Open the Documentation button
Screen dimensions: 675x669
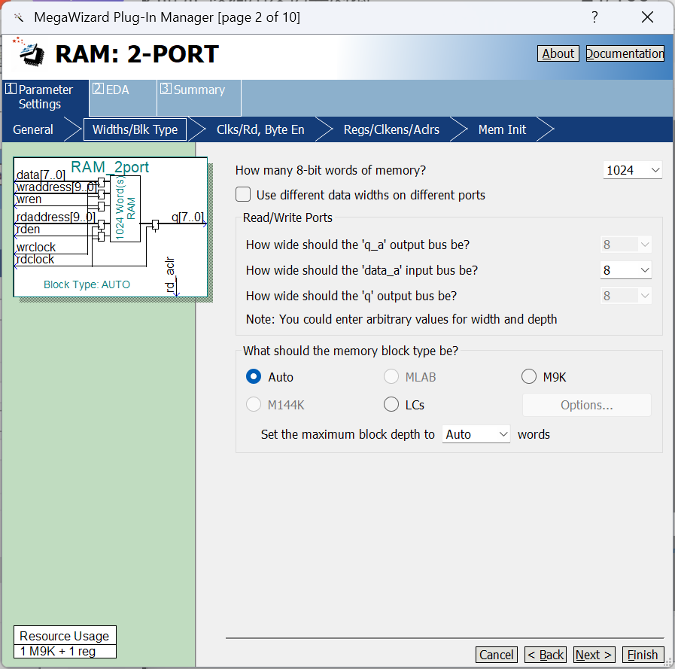coord(625,53)
